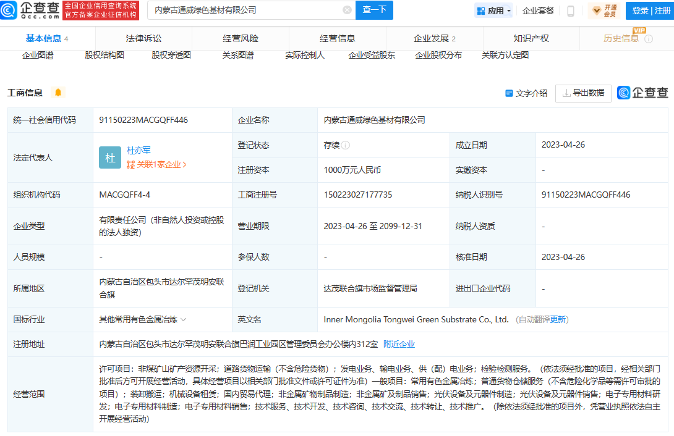Screen dimensions: 674x436
Task: Click the Qcc.com logo in header
Action: 31,10
